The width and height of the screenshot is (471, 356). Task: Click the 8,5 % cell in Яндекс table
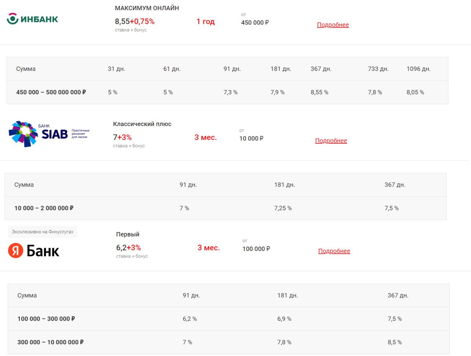pos(394,342)
